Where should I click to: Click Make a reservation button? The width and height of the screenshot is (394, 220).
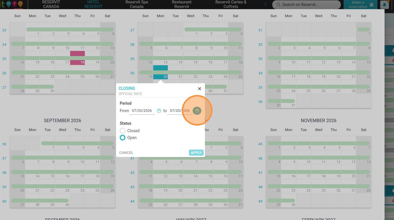click(x=360, y=5)
